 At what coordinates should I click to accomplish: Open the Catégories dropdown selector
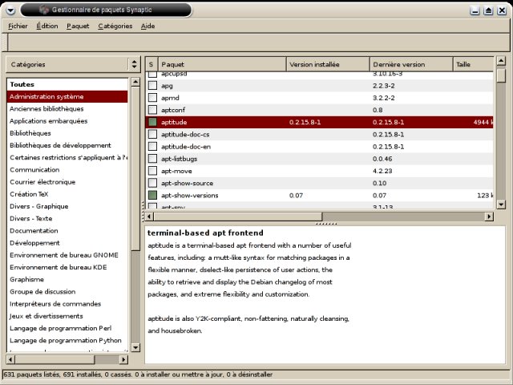point(72,64)
